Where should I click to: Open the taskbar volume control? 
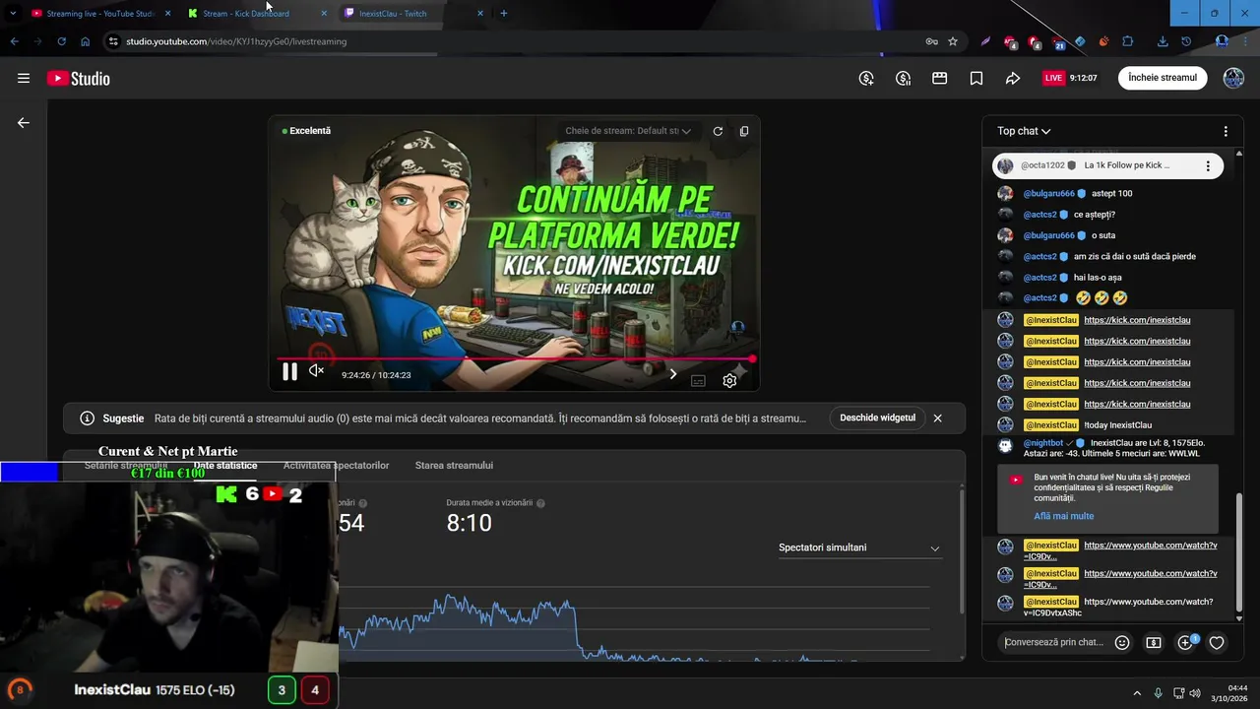click(x=1195, y=692)
